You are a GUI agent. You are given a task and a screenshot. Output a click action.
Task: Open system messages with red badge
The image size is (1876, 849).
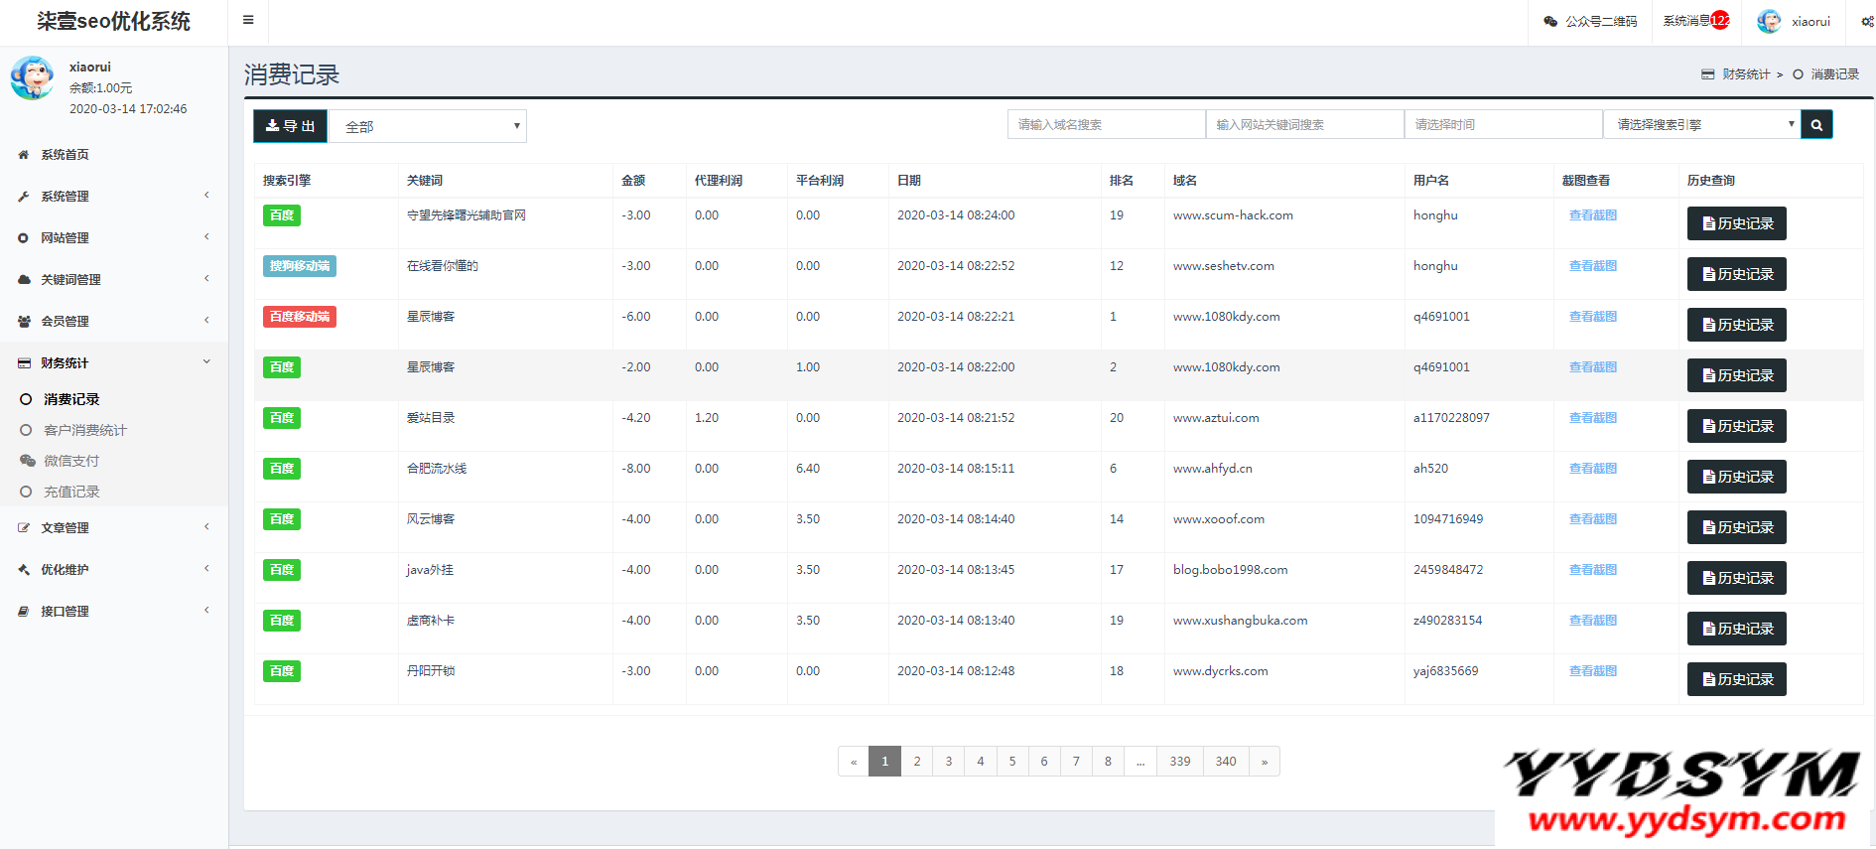point(1696,21)
